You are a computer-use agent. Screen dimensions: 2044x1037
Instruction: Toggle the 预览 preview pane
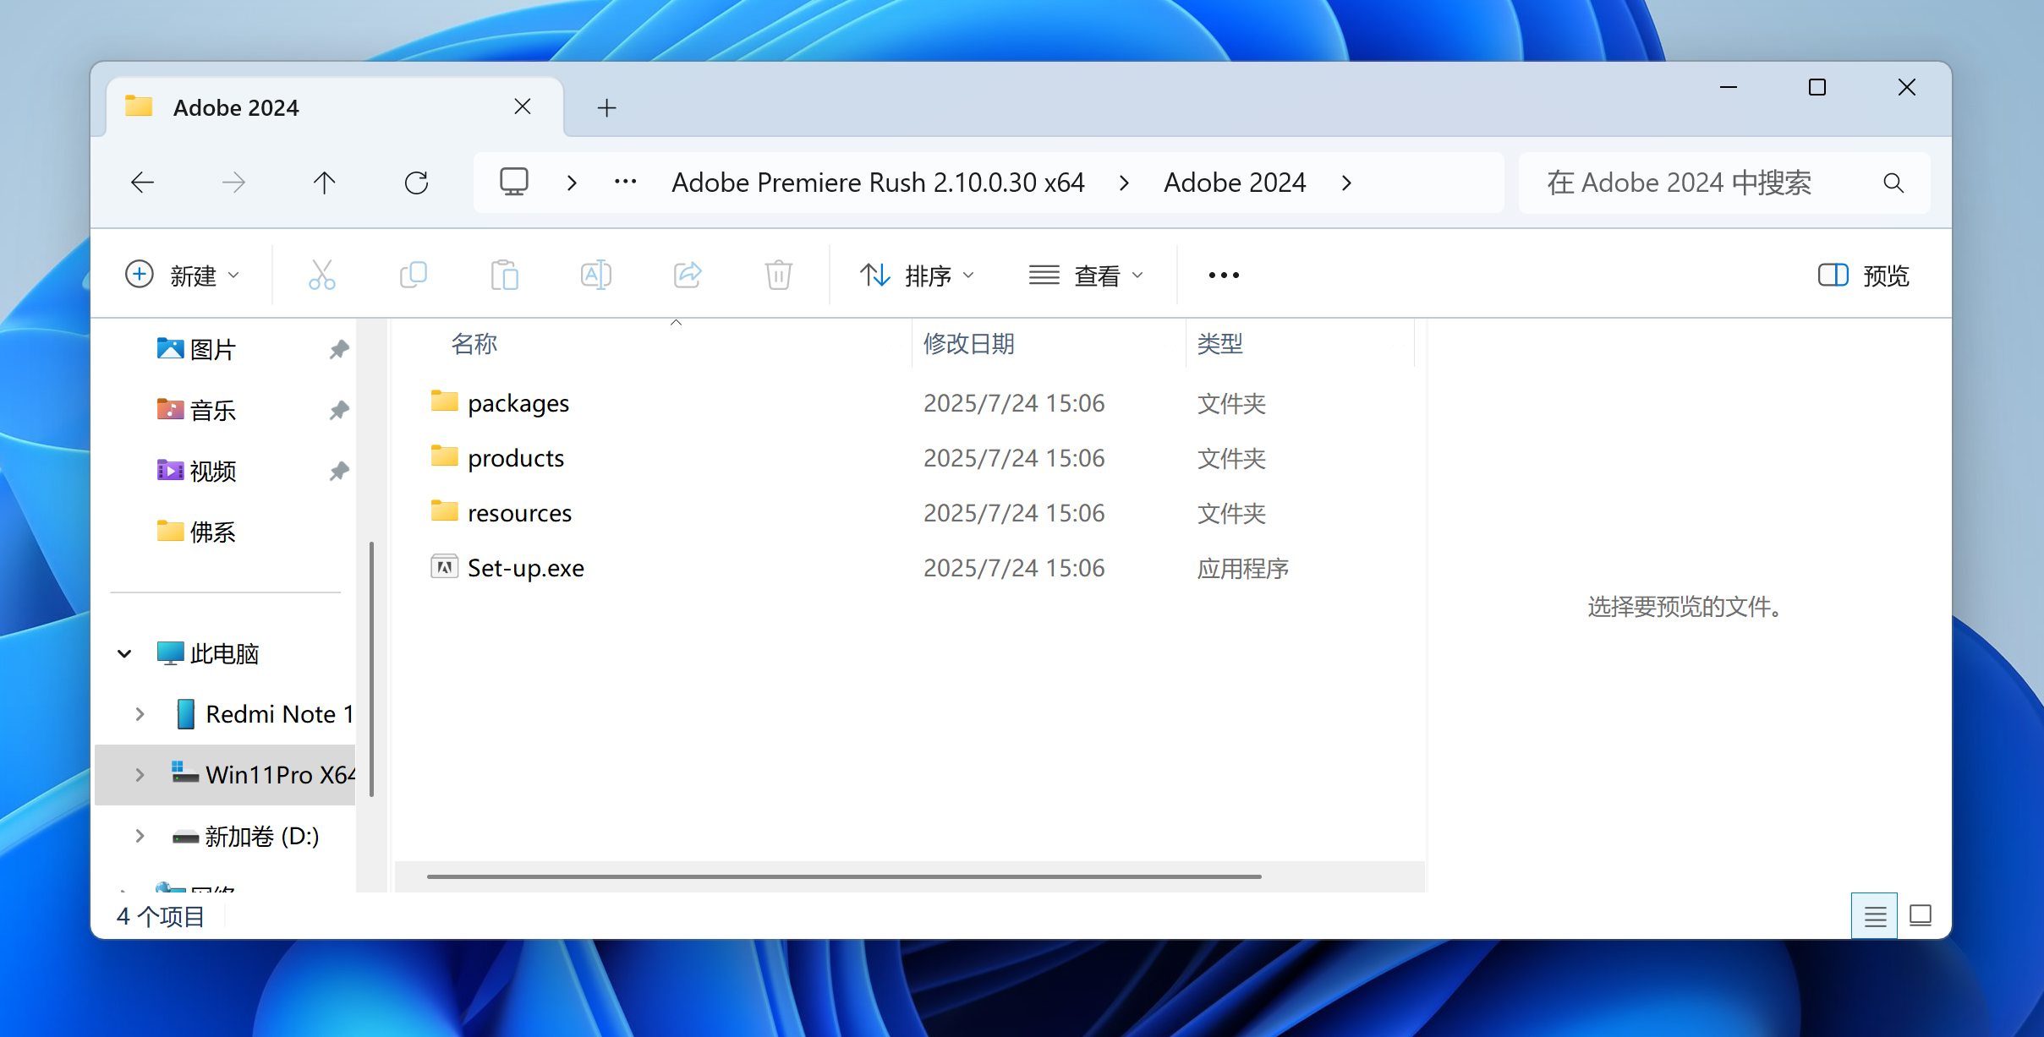[1863, 276]
